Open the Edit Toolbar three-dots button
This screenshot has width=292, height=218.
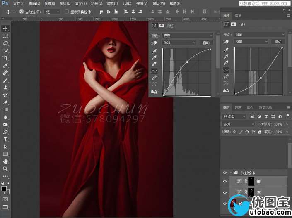click(5, 176)
